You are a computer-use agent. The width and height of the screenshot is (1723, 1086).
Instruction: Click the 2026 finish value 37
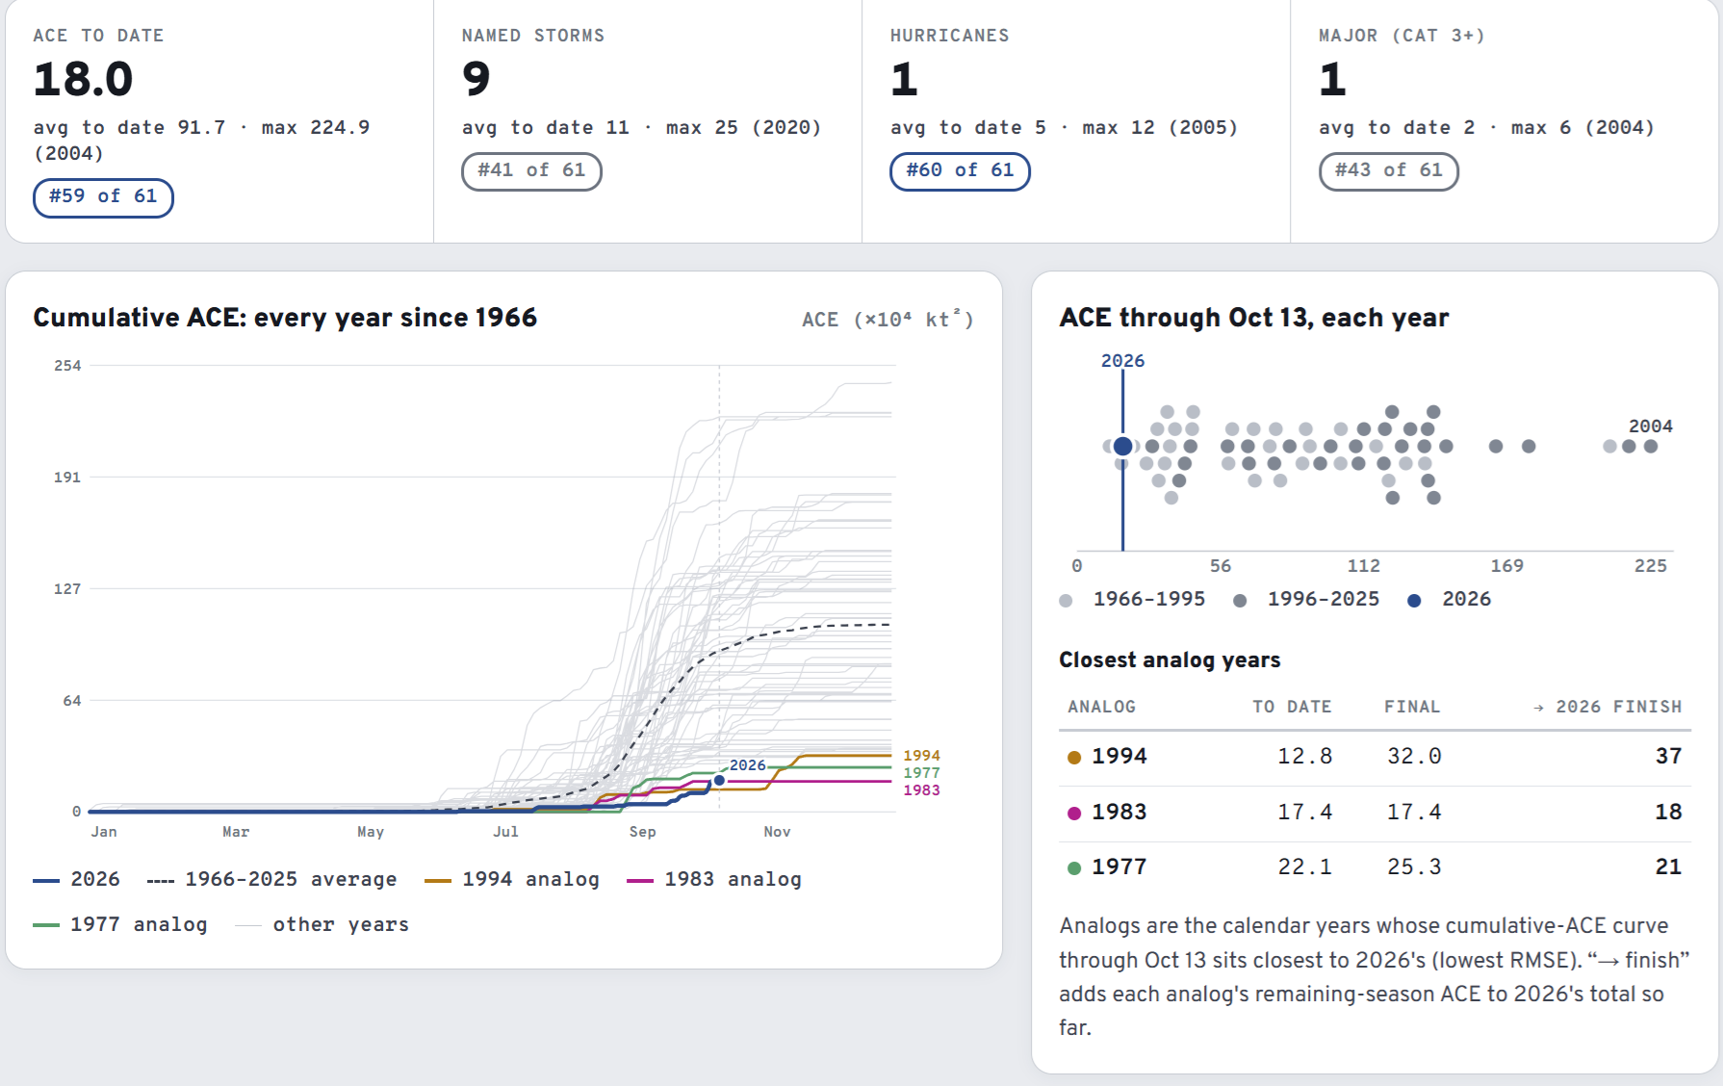[1668, 757]
